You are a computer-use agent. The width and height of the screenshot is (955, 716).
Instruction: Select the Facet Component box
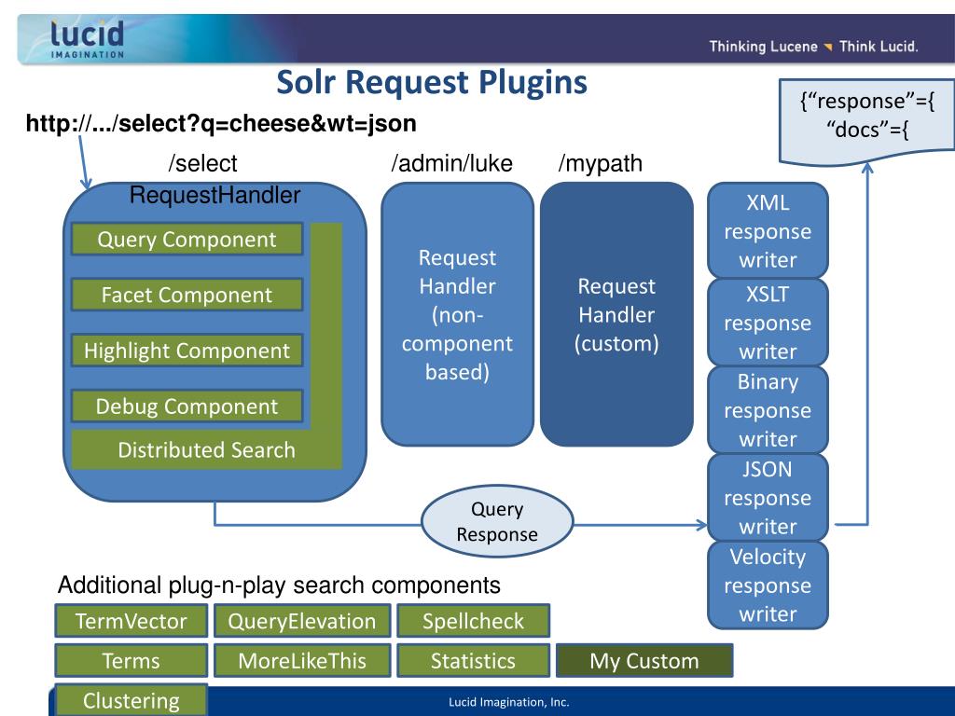click(x=187, y=295)
